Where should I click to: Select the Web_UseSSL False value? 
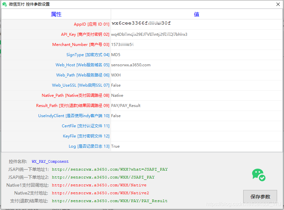(116, 85)
